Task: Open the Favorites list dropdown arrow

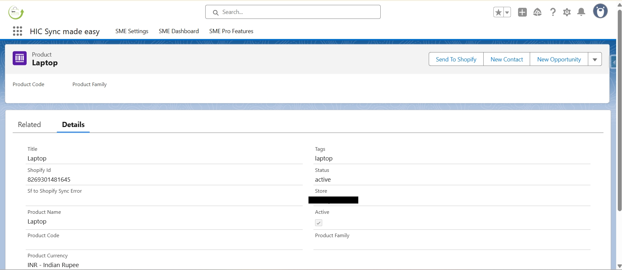Action: (x=507, y=12)
